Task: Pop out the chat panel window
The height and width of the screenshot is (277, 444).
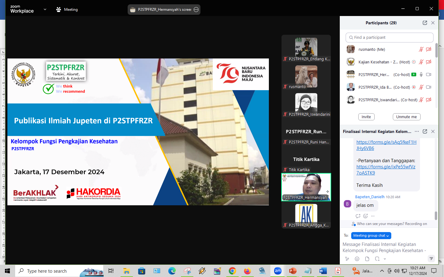Action: [425, 131]
